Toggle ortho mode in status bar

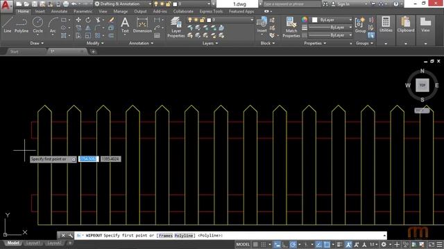[285, 244]
